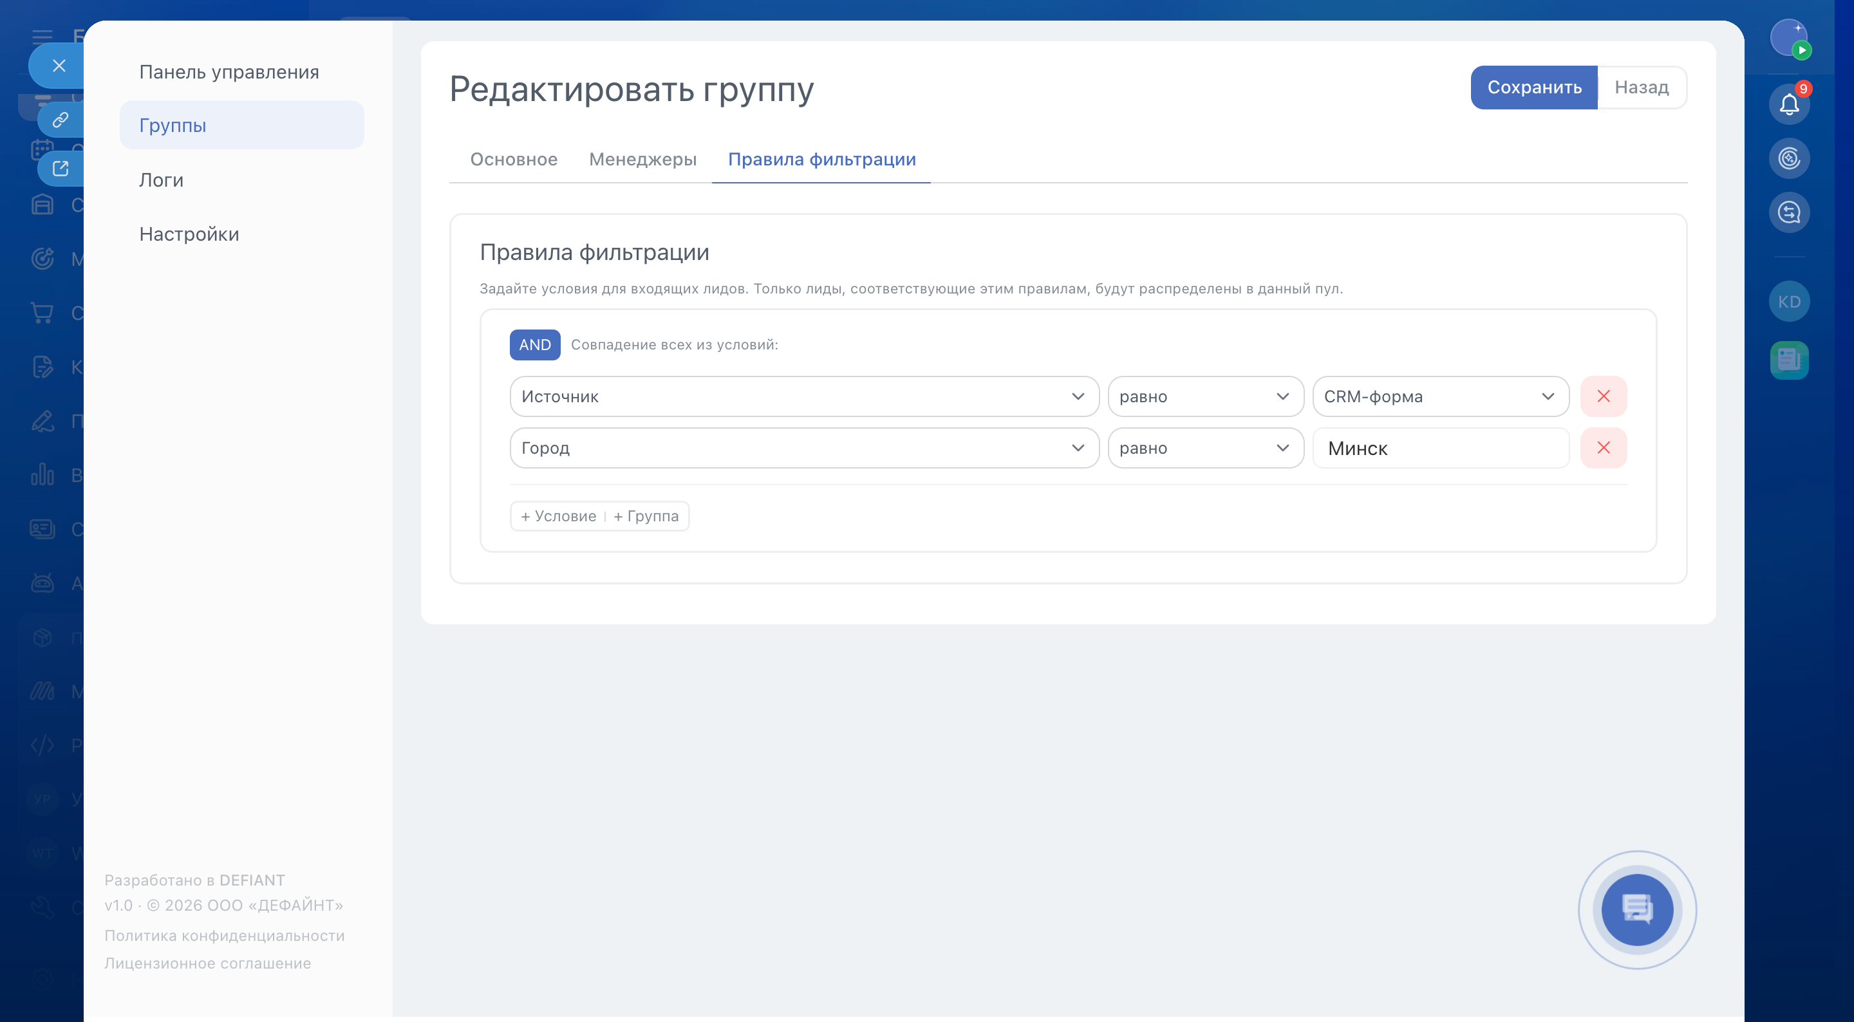Click the notifications bell icon

(1788, 104)
